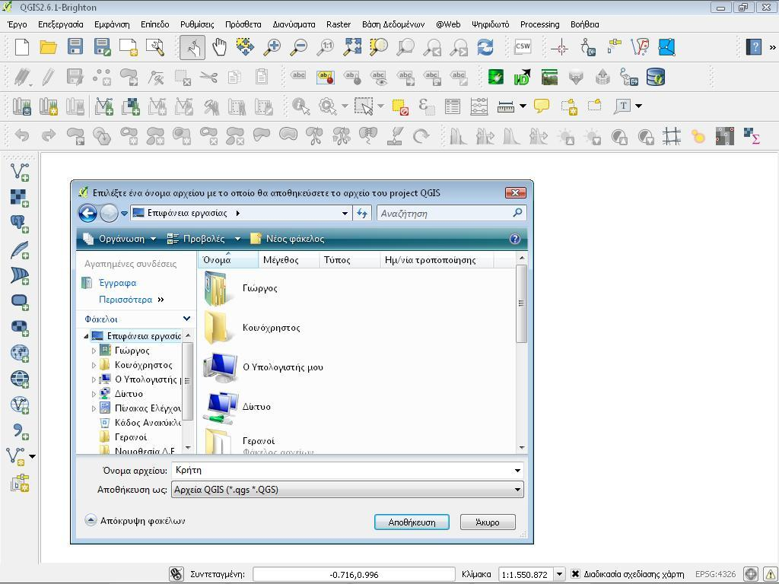779x584 pixels.
Task: Open the help icon in QGIS toolbar
Action: tap(753, 47)
